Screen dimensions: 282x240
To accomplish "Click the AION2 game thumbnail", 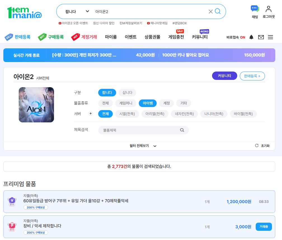I will [36, 105].
